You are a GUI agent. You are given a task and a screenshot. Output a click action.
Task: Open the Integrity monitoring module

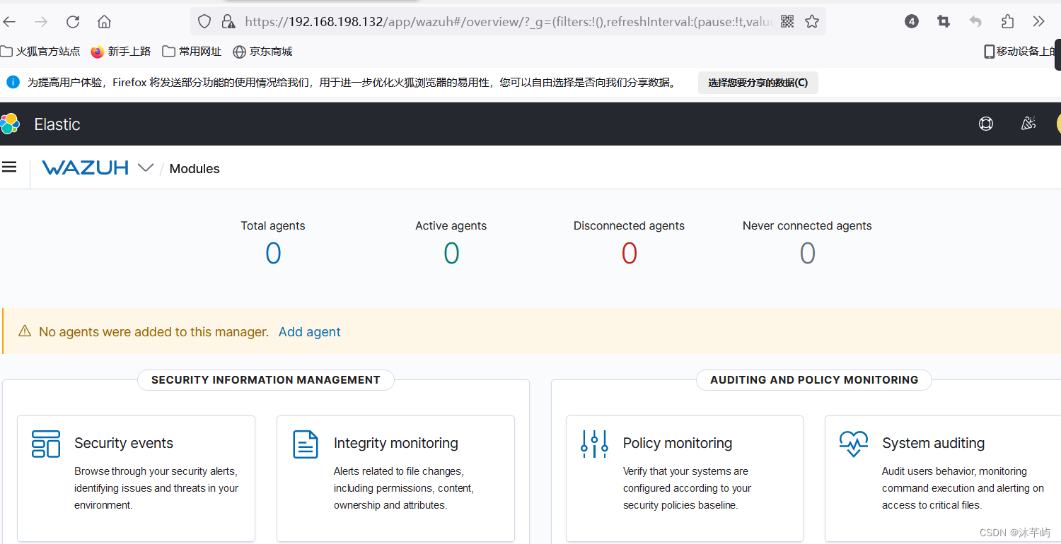[x=395, y=443]
